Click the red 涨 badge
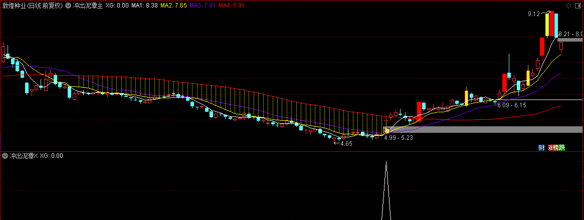584x220 pixels. 550,148
